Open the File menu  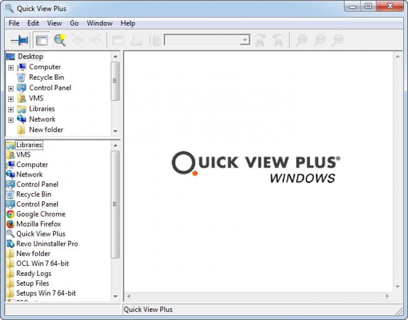coord(14,23)
